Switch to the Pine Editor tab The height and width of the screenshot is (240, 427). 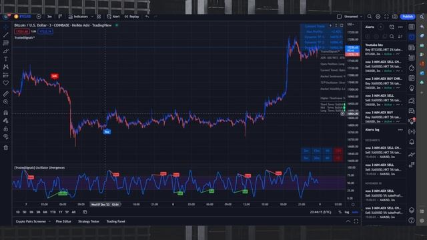tap(63, 221)
